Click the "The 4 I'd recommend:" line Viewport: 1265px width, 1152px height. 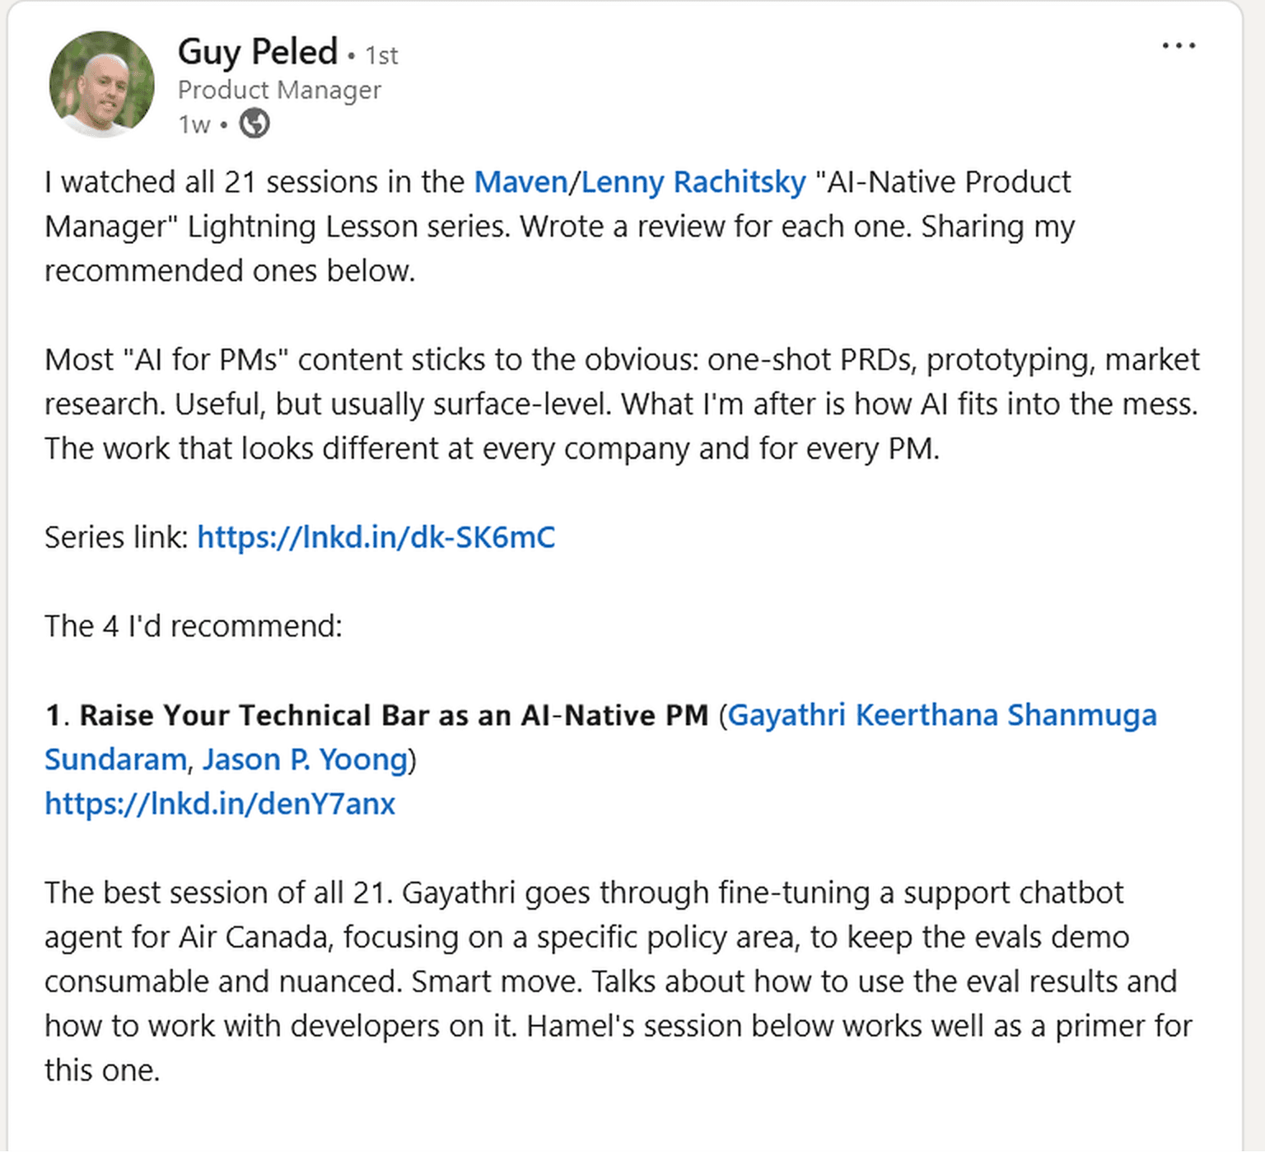tap(194, 626)
